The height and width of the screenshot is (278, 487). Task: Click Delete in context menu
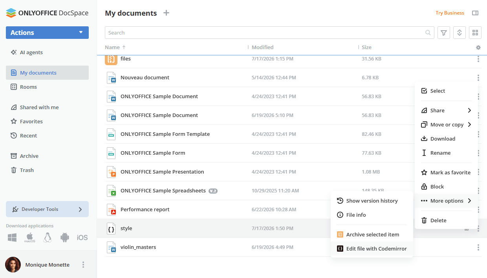click(x=446, y=220)
